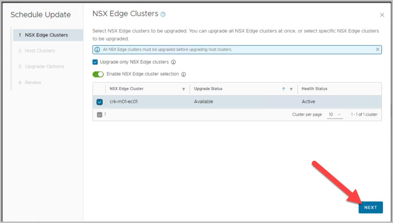The image size is (393, 223).
Task: Click the Health Status column header
Action: (x=314, y=89)
